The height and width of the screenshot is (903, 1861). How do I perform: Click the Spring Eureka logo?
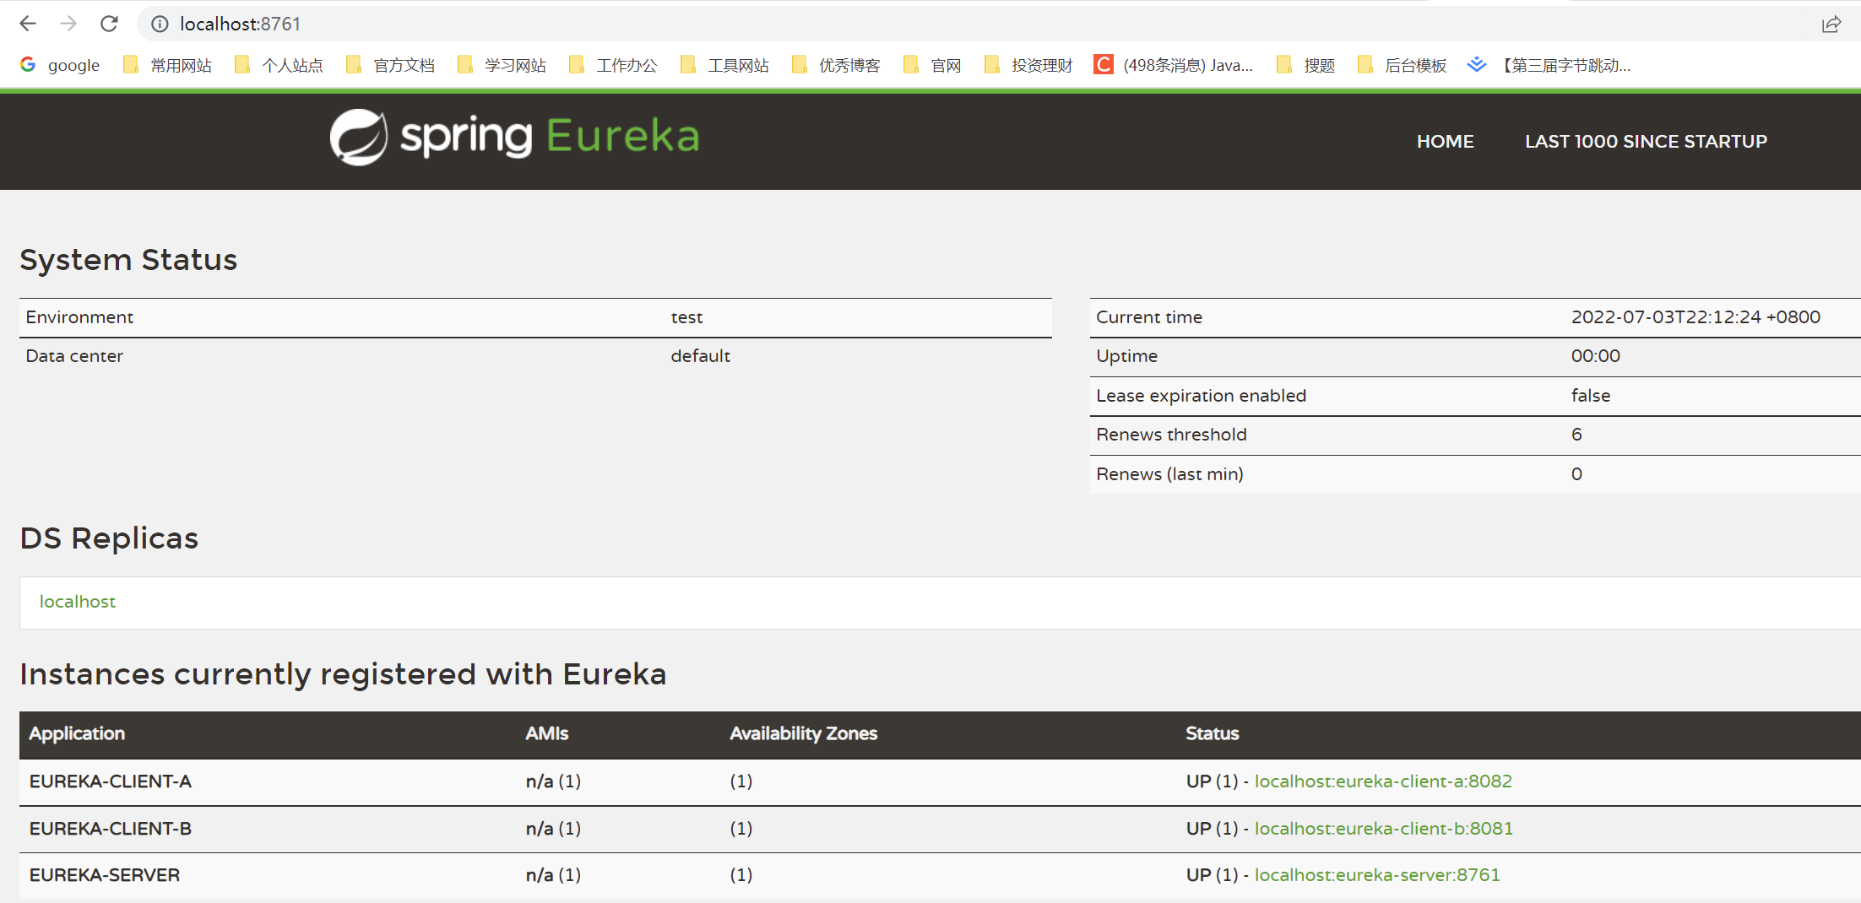tap(514, 137)
